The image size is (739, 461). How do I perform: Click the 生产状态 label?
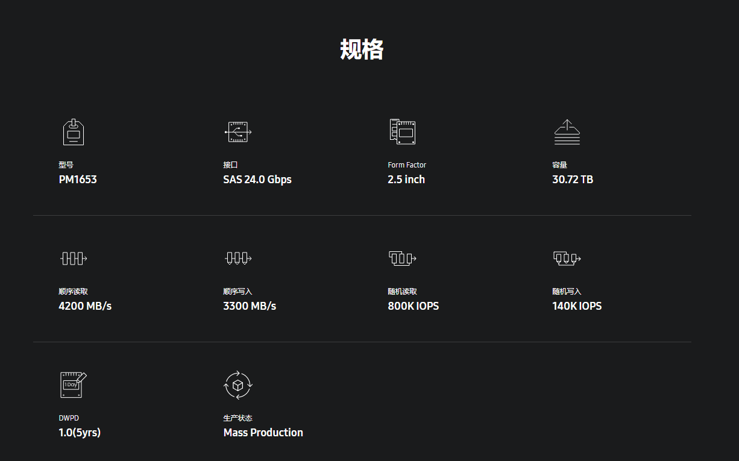(237, 418)
